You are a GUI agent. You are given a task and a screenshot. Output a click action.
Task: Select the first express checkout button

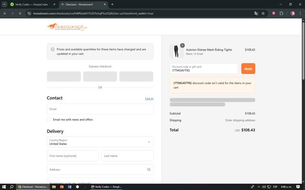(64, 76)
